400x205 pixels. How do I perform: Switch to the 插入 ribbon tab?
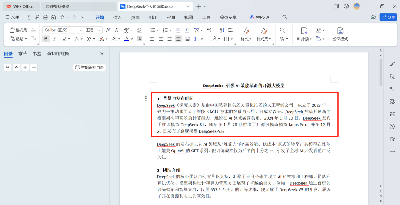click(117, 17)
